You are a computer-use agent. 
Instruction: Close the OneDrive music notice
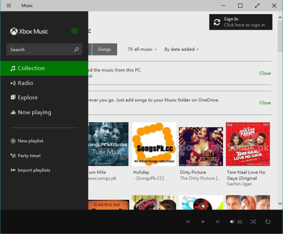265,103
